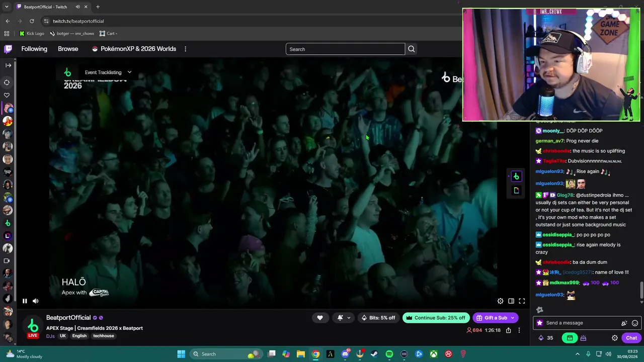644x362 pixels.
Task: Open the second extension icon below Beatport
Action: [516, 191]
